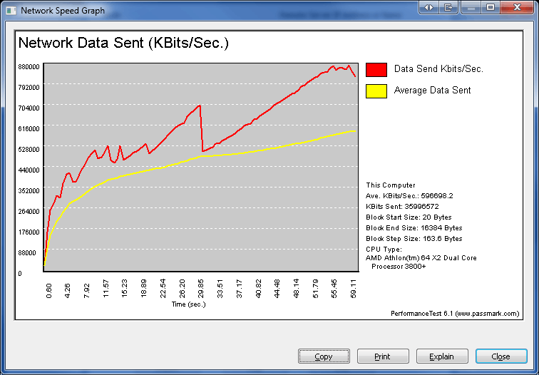Click the red Data Send legend swatch
Screen dimensions: 539x375
tap(376, 70)
